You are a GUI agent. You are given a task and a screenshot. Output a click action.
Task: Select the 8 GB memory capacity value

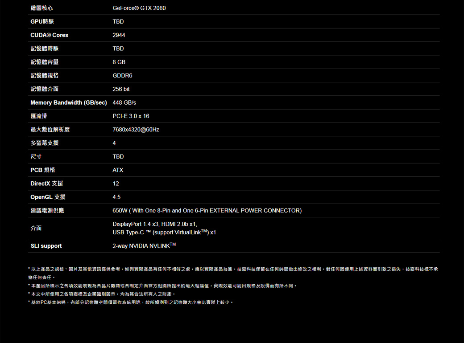tap(119, 62)
